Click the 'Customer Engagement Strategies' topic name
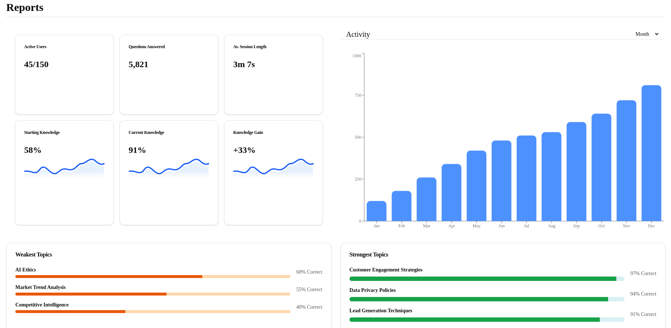The width and height of the screenshot is (671, 328). (386, 270)
